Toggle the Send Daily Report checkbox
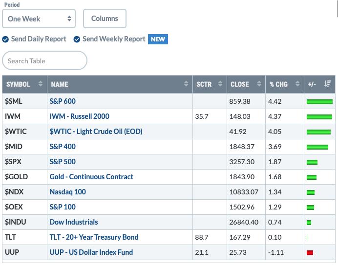The image size is (338, 265). 5,39
